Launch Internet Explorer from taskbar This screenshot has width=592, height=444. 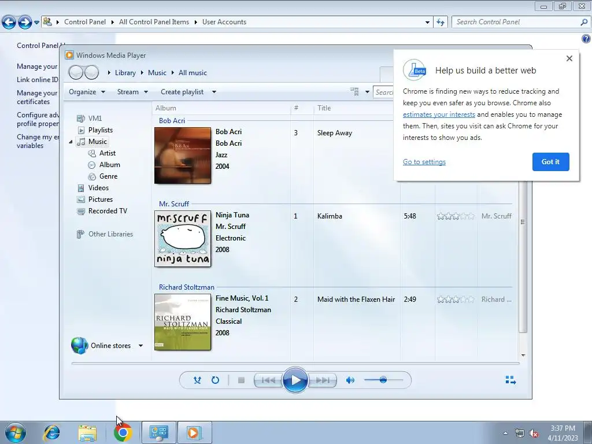pyautogui.click(x=51, y=432)
